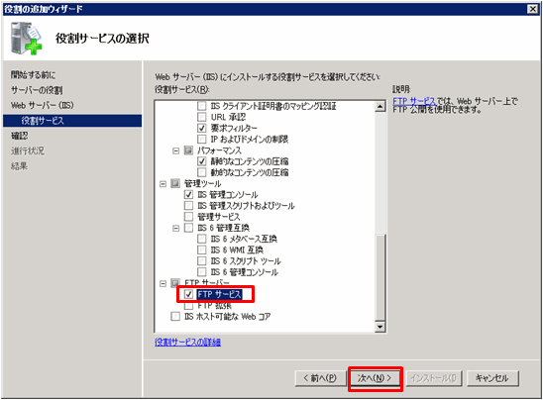The height and width of the screenshot is (400, 543).
Task: Click the 次へ(N) > button
Action: click(376, 378)
